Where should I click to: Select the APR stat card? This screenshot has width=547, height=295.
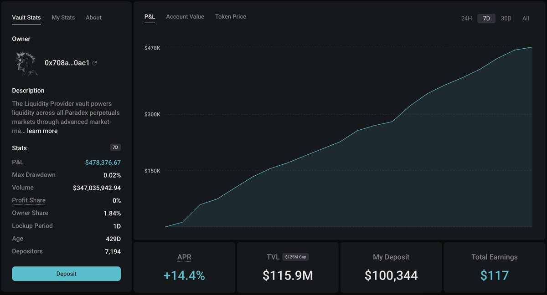click(184, 267)
